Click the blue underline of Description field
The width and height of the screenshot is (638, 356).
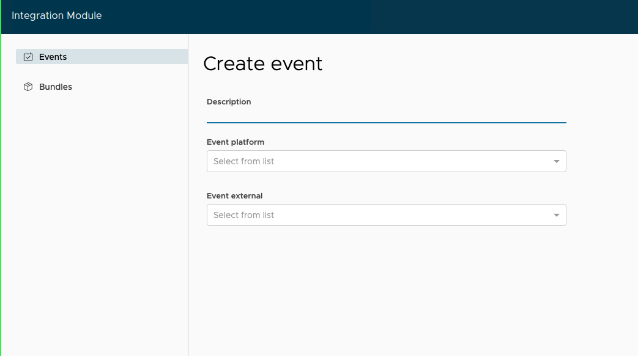tap(386, 122)
